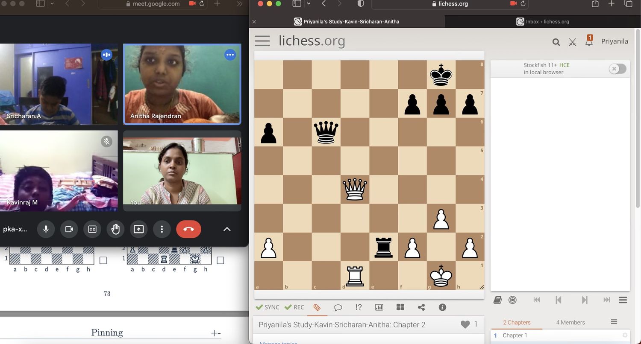
Task: Expand the Meet controls chevron arrow
Action: pyautogui.click(x=227, y=229)
